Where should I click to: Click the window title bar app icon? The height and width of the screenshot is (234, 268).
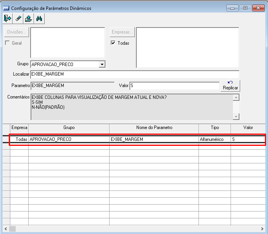[x=6, y=8]
